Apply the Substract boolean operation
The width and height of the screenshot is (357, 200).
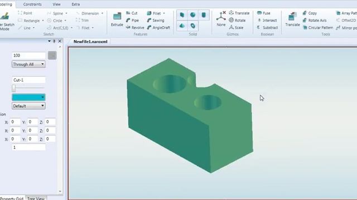(x=267, y=27)
